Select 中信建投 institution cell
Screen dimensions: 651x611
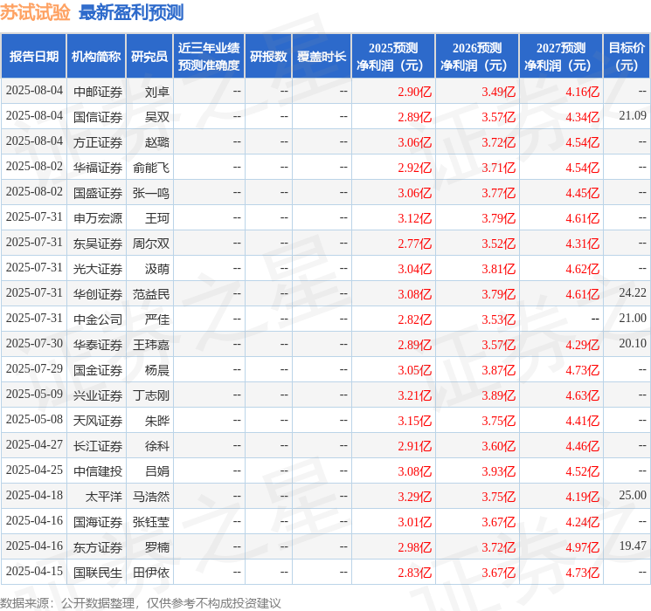pos(98,471)
